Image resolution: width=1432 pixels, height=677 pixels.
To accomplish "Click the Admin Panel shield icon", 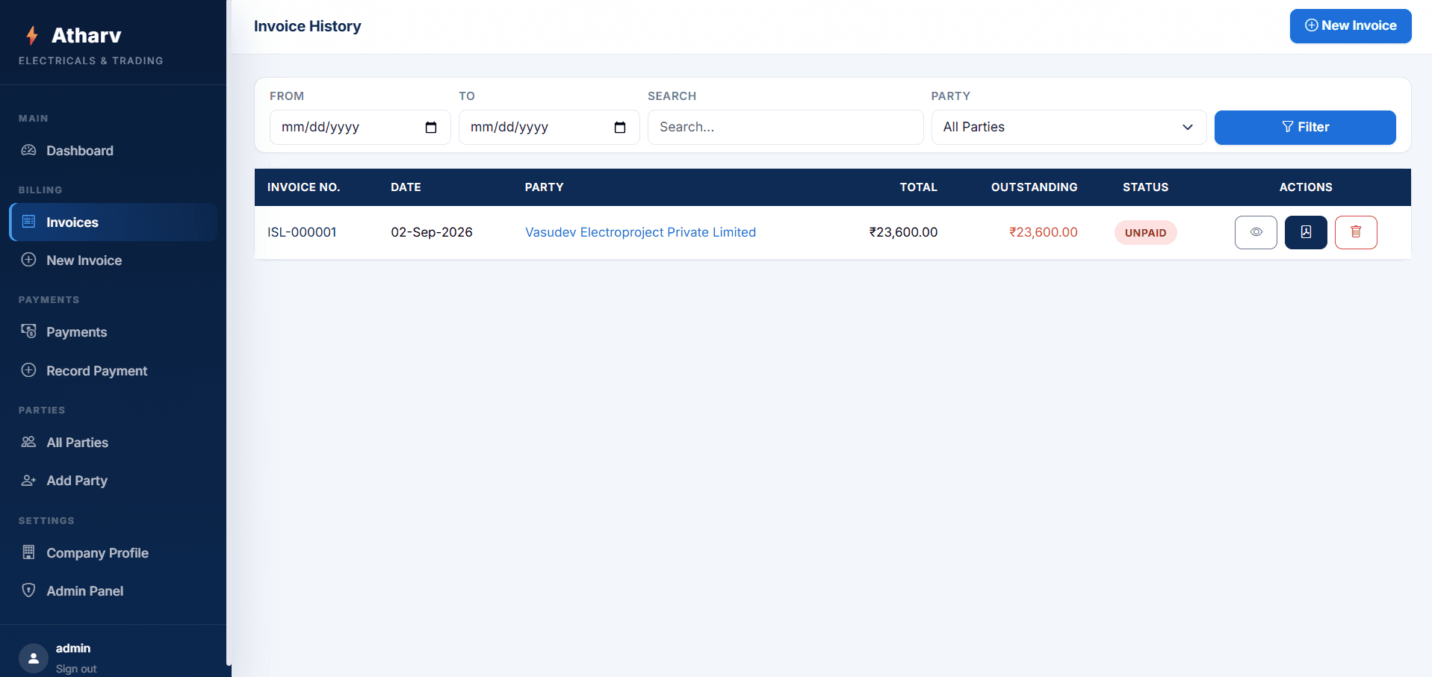I will (x=28, y=590).
